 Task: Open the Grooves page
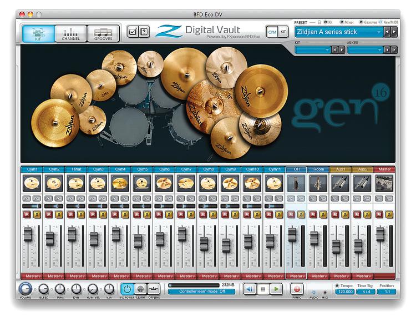click(x=103, y=33)
